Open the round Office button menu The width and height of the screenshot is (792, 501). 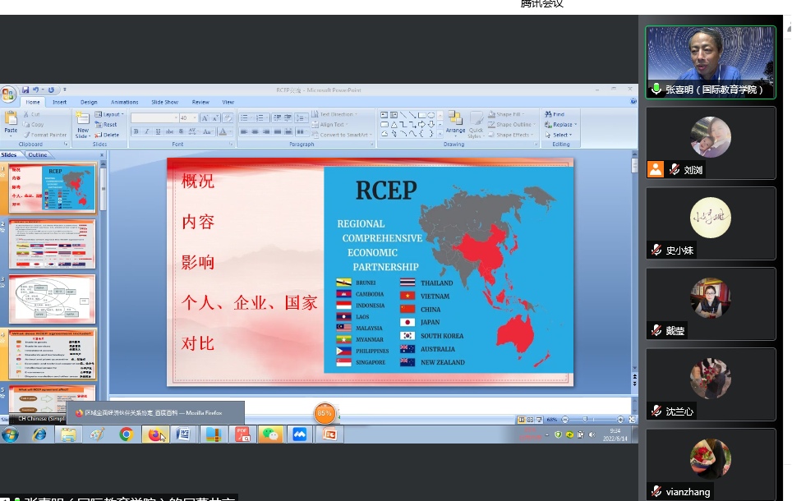coord(8,94)
